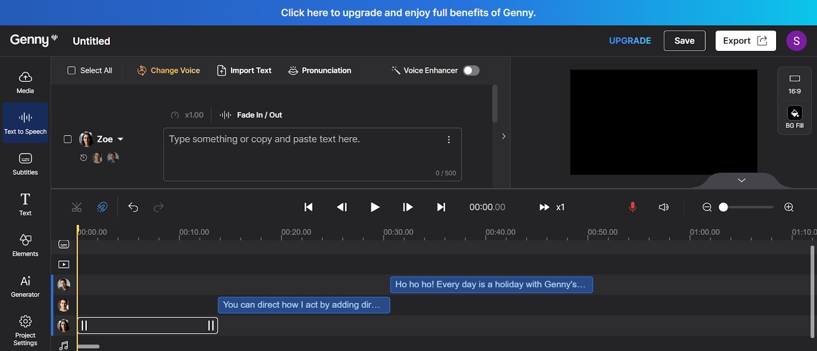This screenshot has height=351, width=817.
Task: Click the recent voices history icon
Action: pyautogui.click(x=83, y=158)
